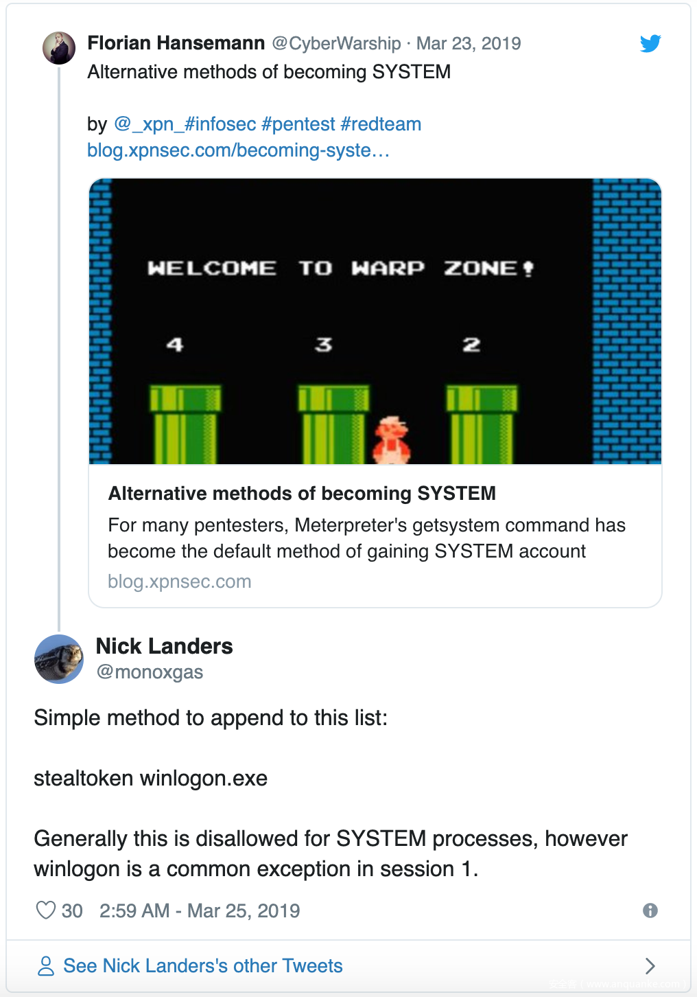The height and width of the screenshot is (997, 697).
Task: Open the blog.xpnsec.com/becoming-syste… link
Action: 238,150
